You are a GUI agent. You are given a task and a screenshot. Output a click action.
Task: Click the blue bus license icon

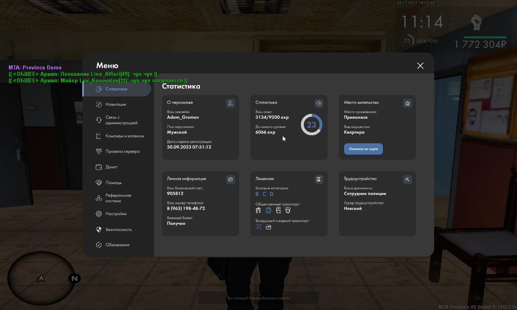pyautogui.click(x=268, y=210)
